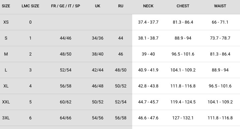Click the UK column header

point(97,6)
